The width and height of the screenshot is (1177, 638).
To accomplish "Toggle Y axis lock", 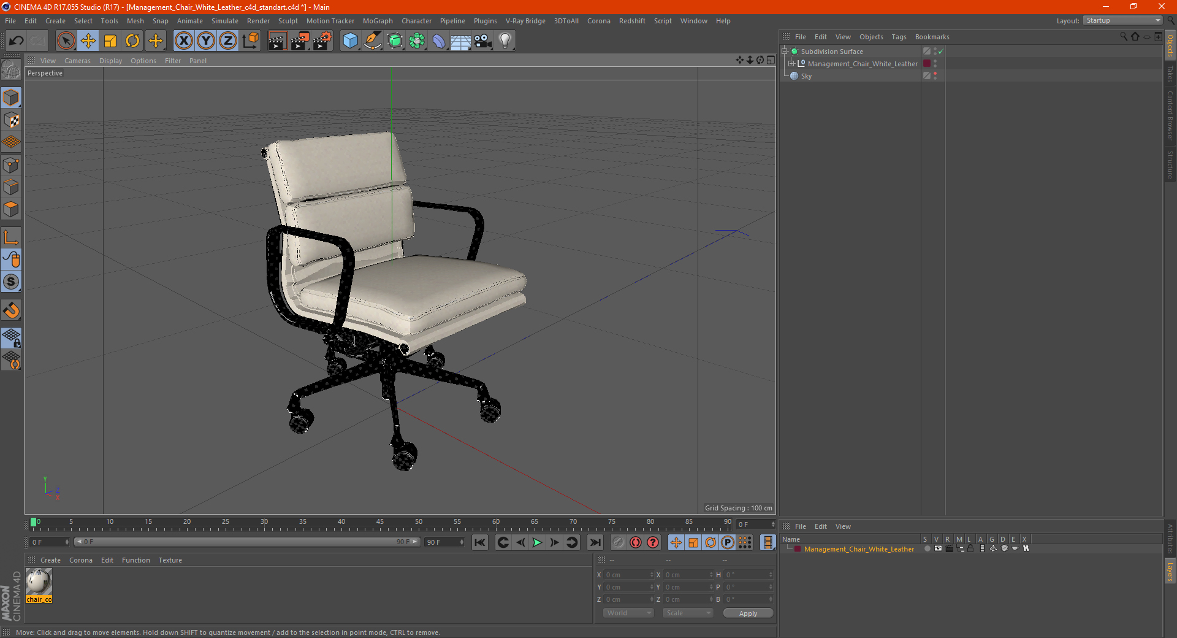I will pyautogui.click(x=206, y=41).
